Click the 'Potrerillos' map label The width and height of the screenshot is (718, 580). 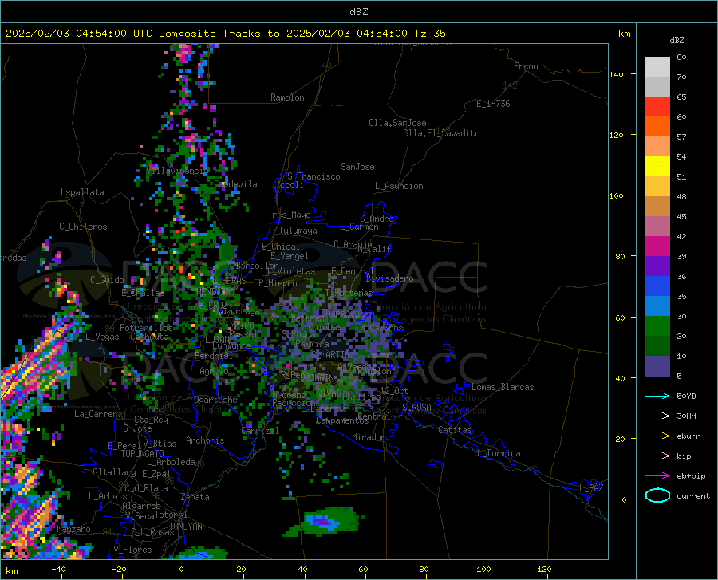click(x=146, y=328)
